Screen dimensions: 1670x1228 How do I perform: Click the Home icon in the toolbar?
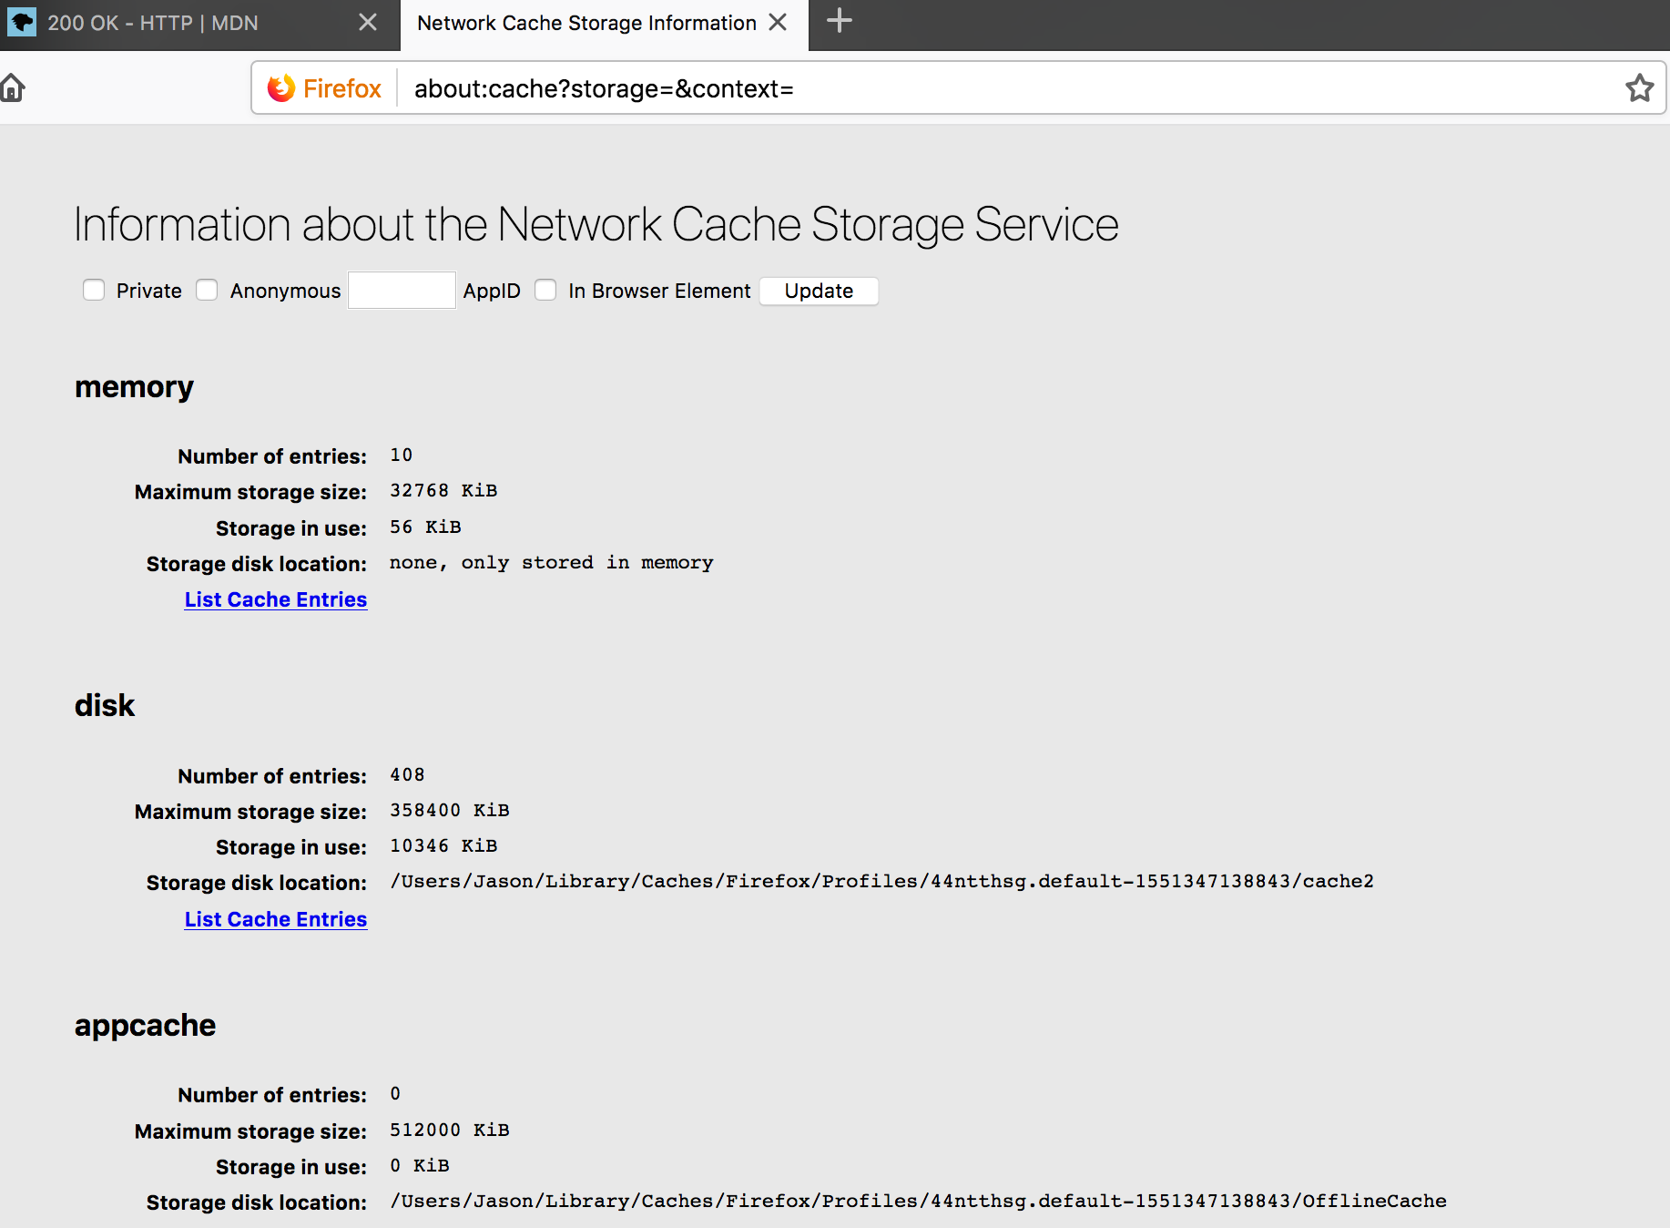tap(13, 88)
